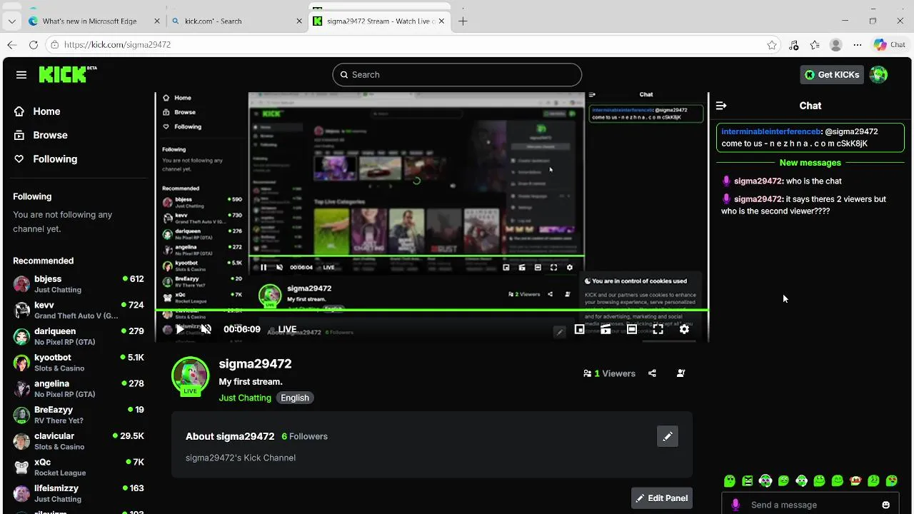The width and height of the screenshot is (914, 514).
Task: Click the 6 Followers link
Action: pyautogui.click(x=304, y=436)
